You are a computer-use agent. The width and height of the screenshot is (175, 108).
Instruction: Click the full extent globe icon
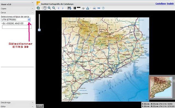coord(38,8)
